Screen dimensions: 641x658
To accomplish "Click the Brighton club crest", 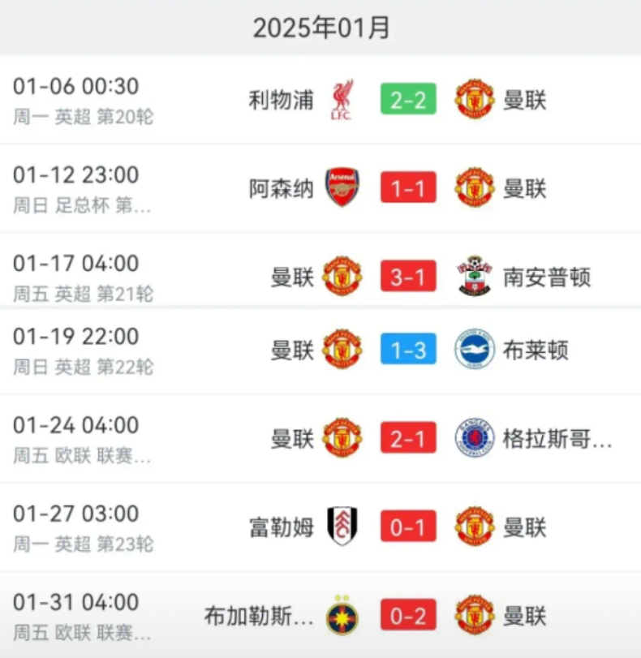I will [x=475, y=349].
